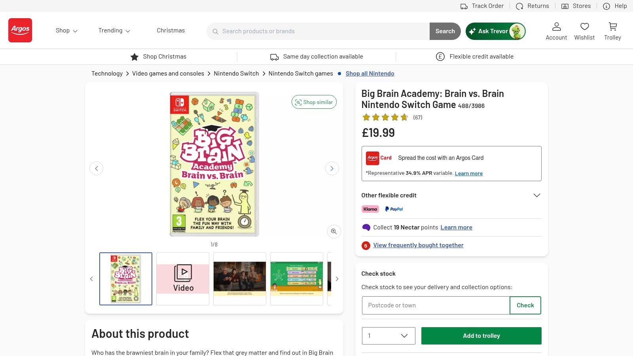Viewport: 633px width, 356px height.
Task: Open the Ask Trevor assistant
Action: [495, 31]
